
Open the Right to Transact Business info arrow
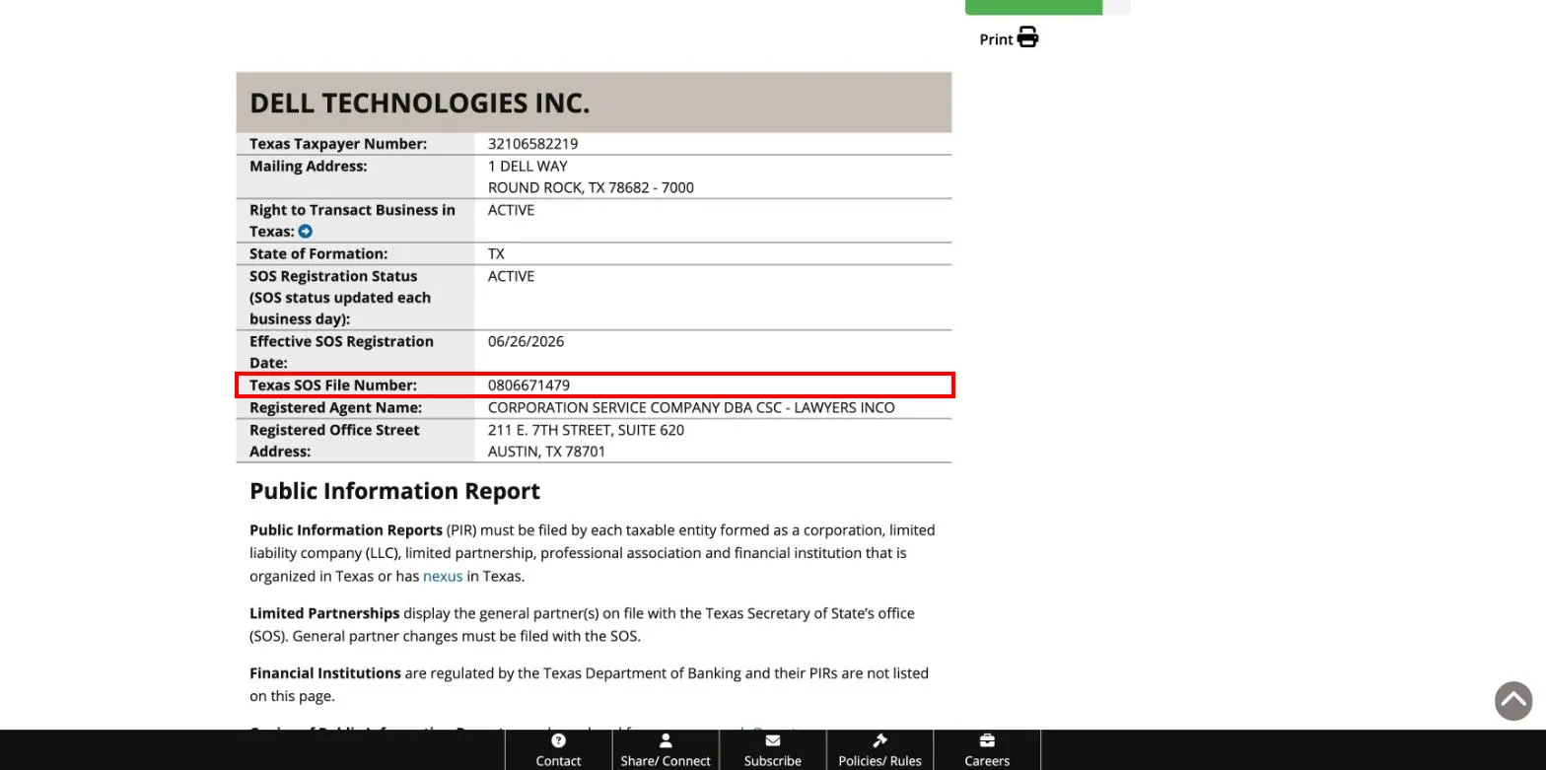pyautogui.click(x=306, y=232)
